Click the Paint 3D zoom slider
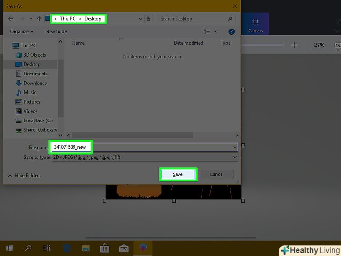The height and width of the screenshot is (256, 341). click(x=262, y=45)
